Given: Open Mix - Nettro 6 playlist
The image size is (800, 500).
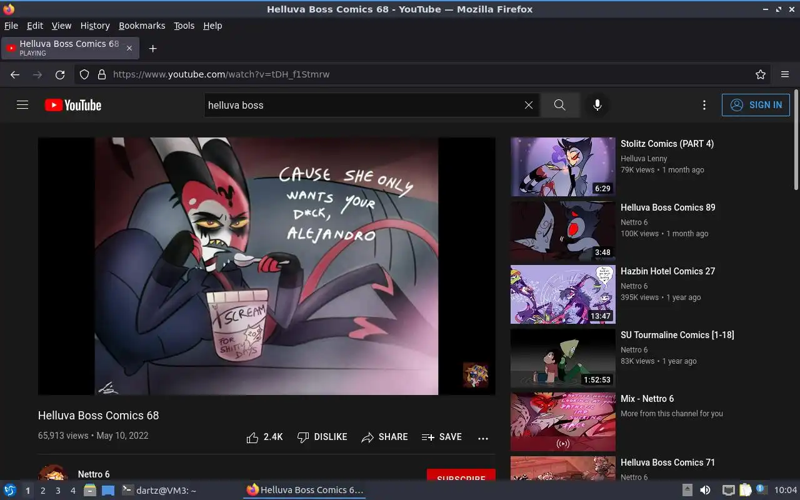Looking at the screenshot, I should click(563, 422).
